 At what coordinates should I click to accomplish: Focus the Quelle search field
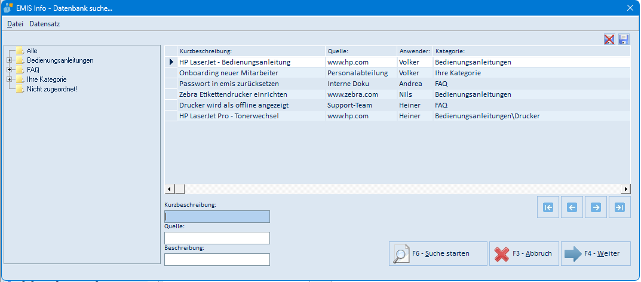coord(217,238)
